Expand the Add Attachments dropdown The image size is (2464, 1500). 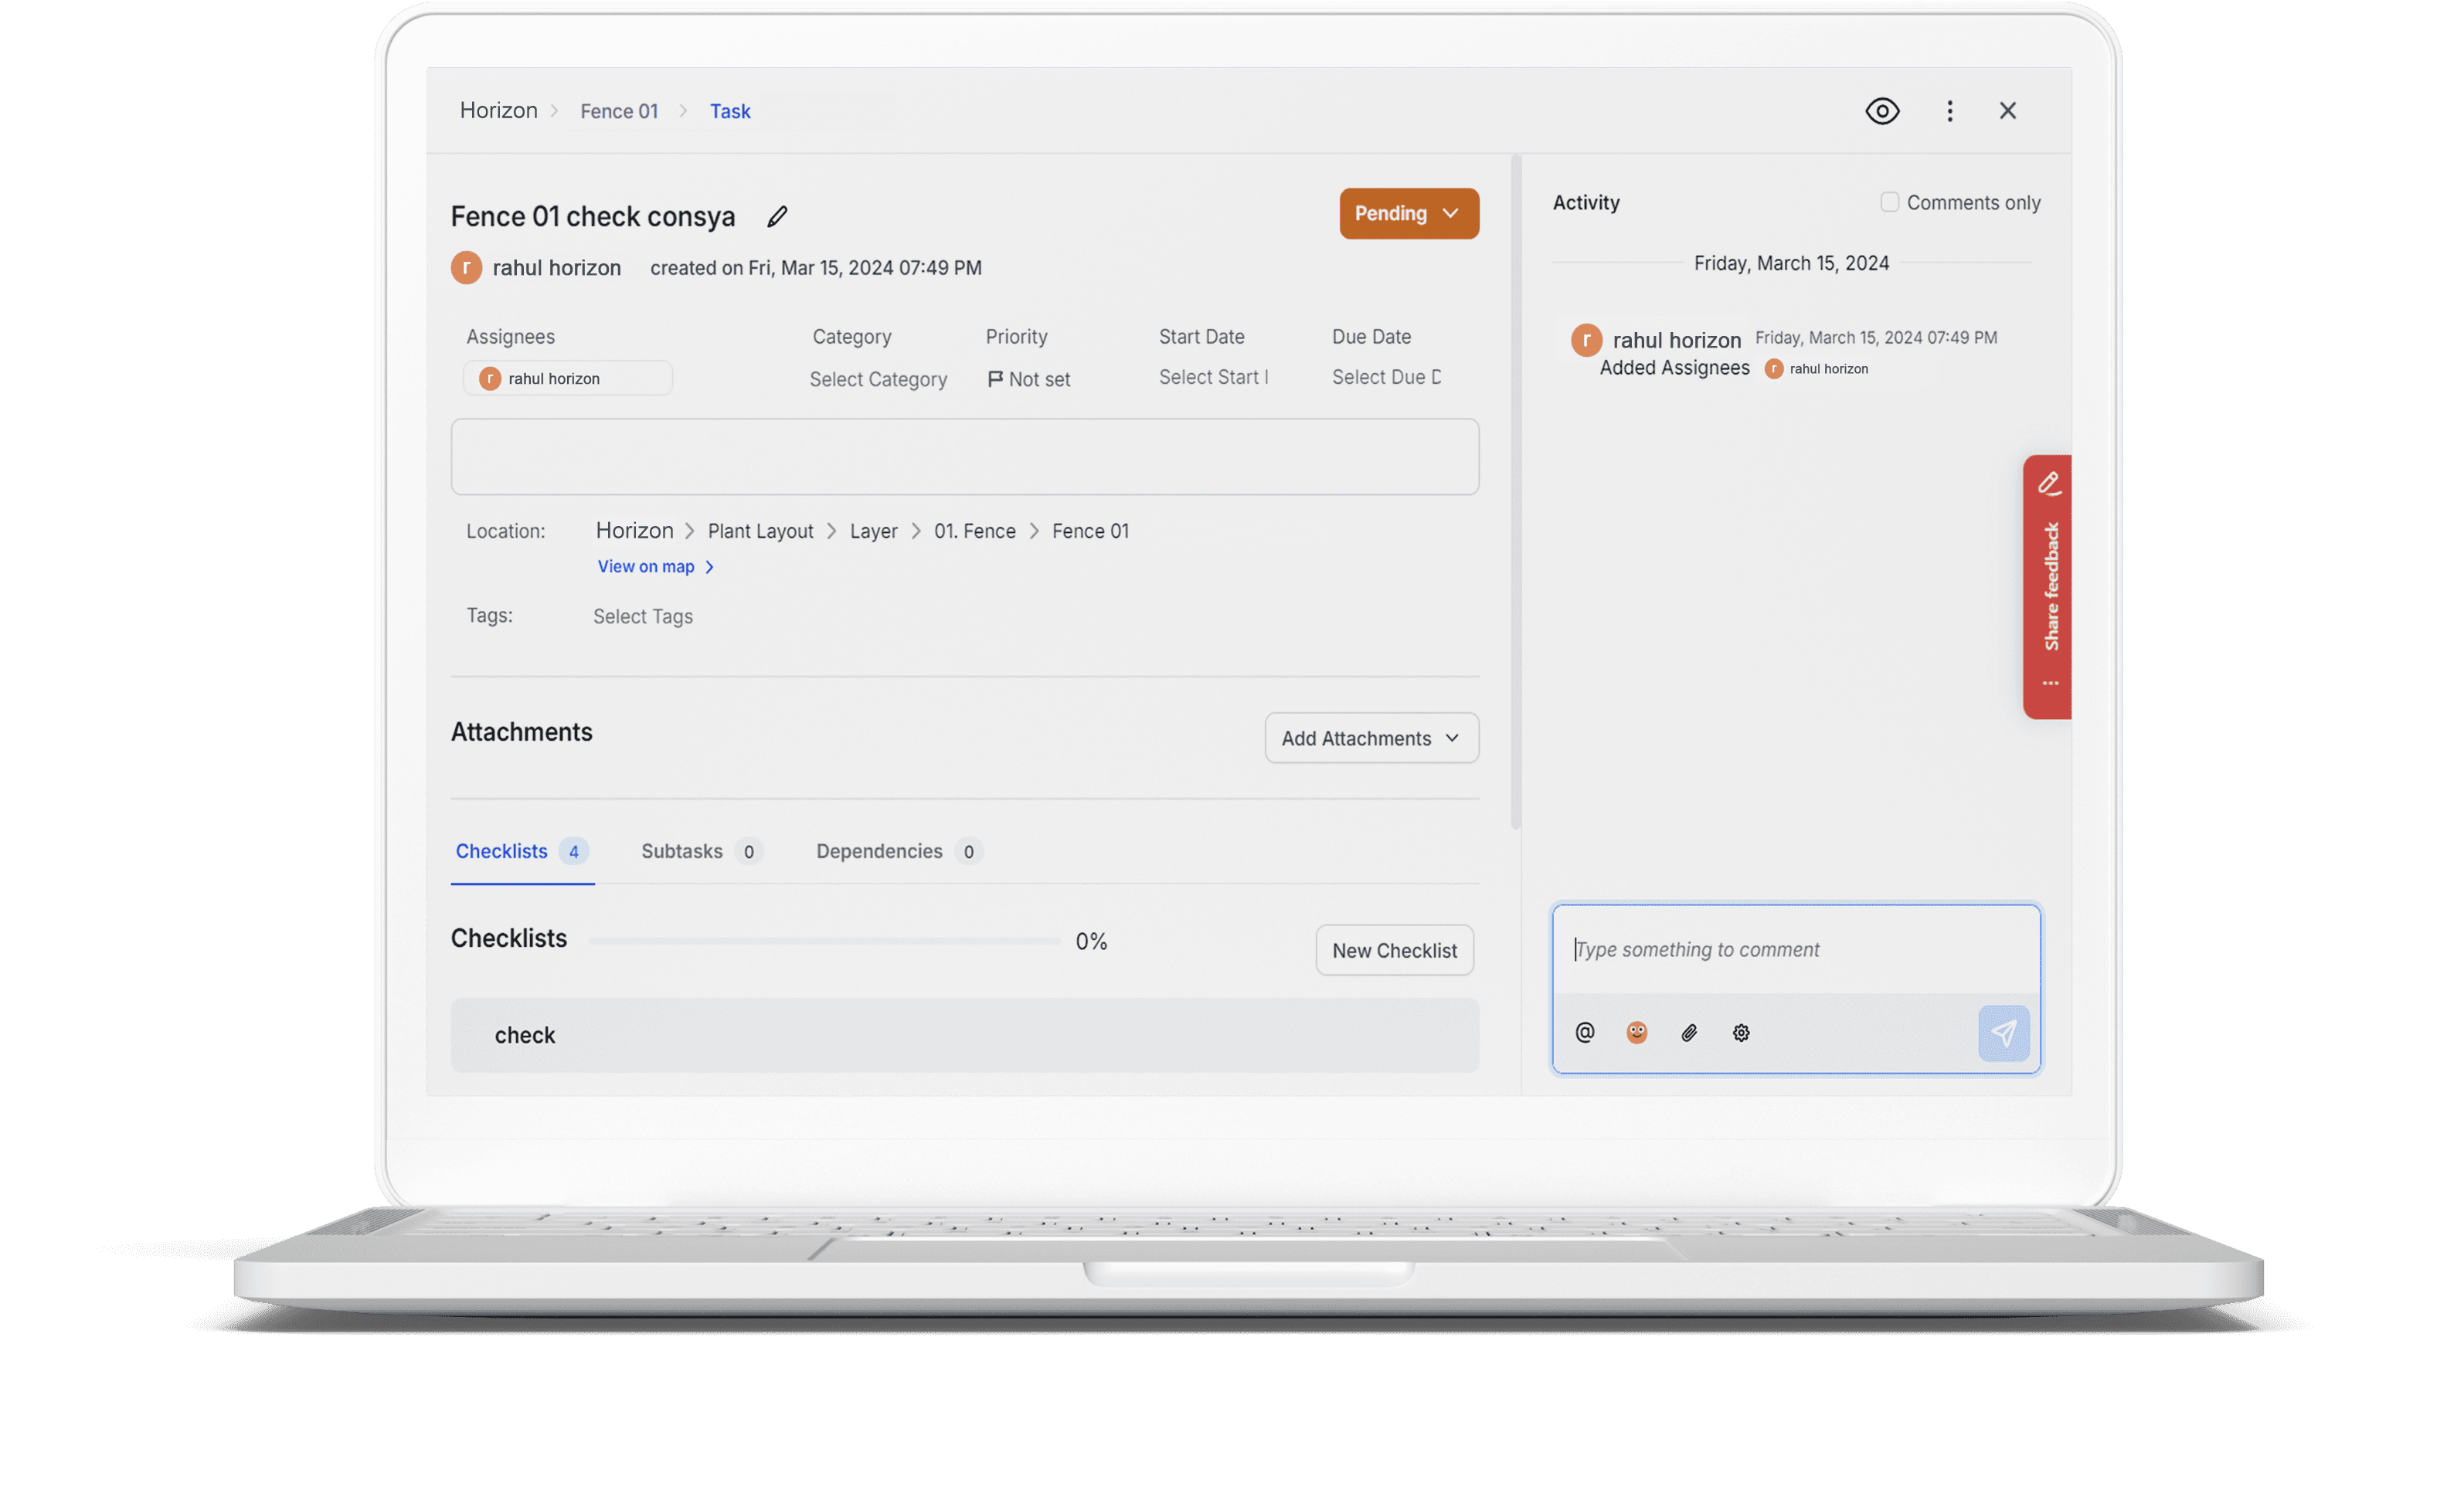click(1371, 738)
